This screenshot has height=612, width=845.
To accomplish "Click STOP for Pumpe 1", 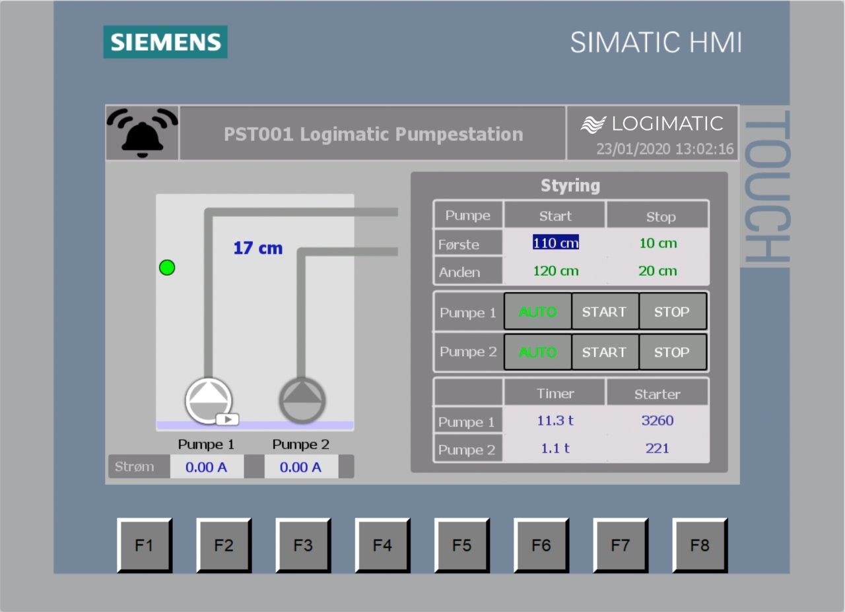I will click(x=672, y=312).
